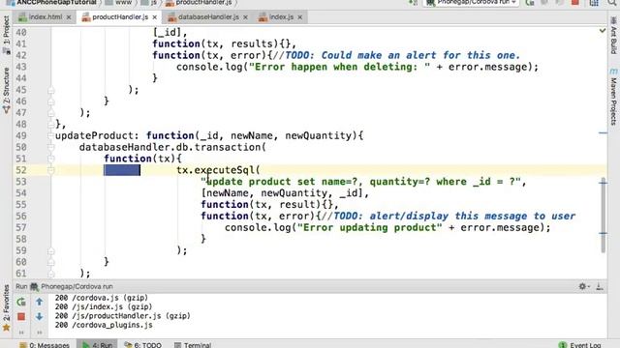Click the editor vertical scrollbar thumb
Viewport: 620px width, 348px height.
[x=603, y=216]
